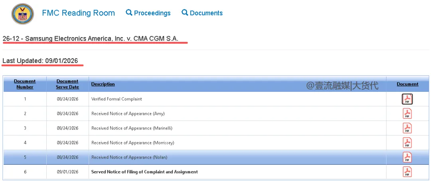Click the FMC seal logo
Image resolution: width=431 pixels, height=181 pixels.
[x=22, y=14]
